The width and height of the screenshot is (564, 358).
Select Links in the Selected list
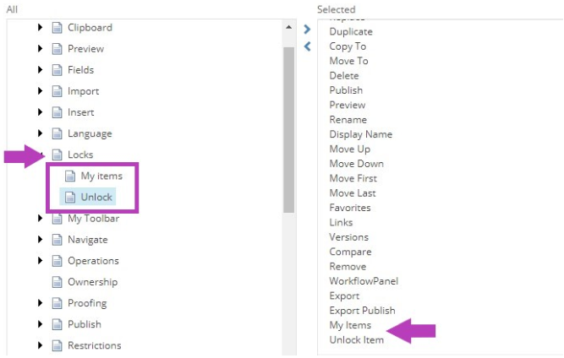(x=341, y=223)
